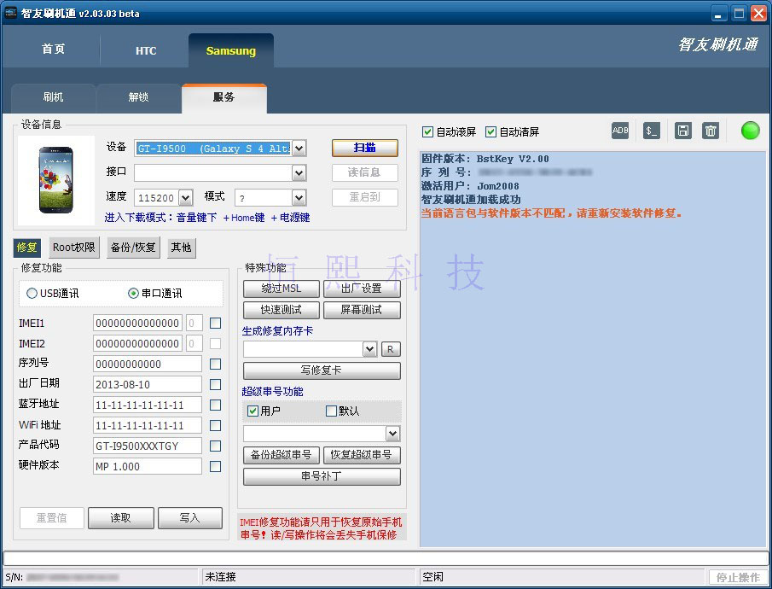Select the 服务 sub-tab
The image size is (772, 589).
[x=224, y=97]
